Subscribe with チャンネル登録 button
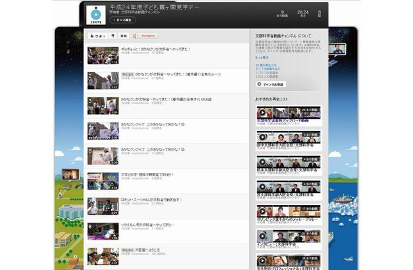This screenshot has height=270, width=413. [x=271, y=84]
